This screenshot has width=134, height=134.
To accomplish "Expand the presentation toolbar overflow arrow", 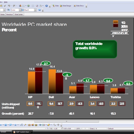I will click(x=86, y=6).
